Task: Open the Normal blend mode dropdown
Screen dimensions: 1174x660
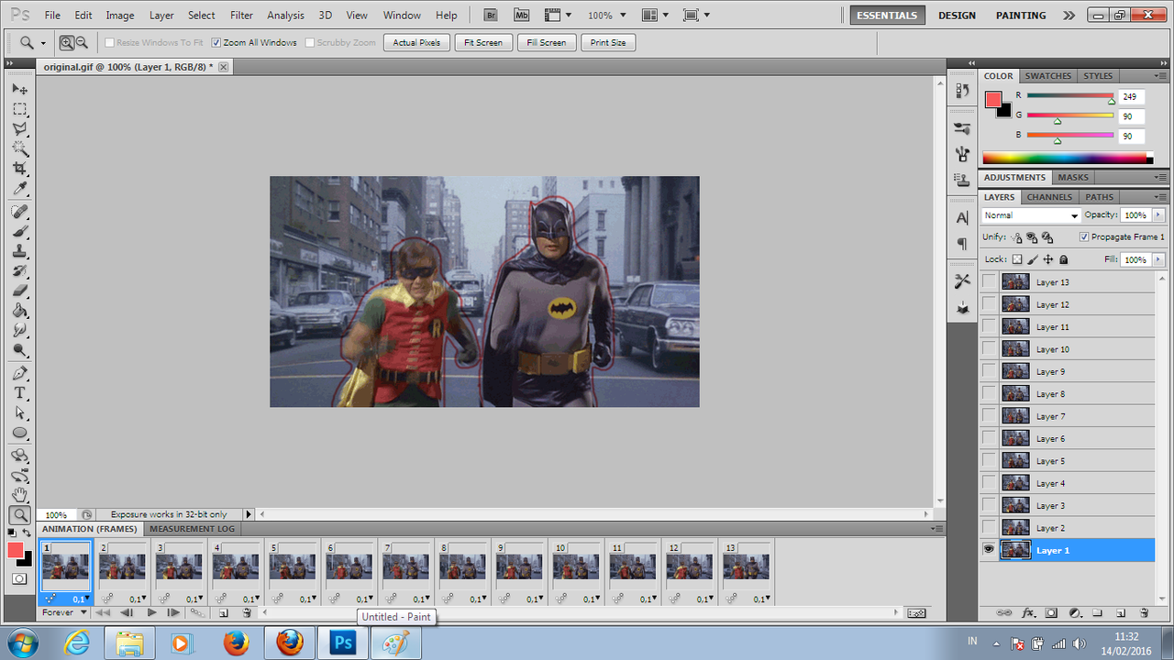Action: click(x=1031, y=215)
